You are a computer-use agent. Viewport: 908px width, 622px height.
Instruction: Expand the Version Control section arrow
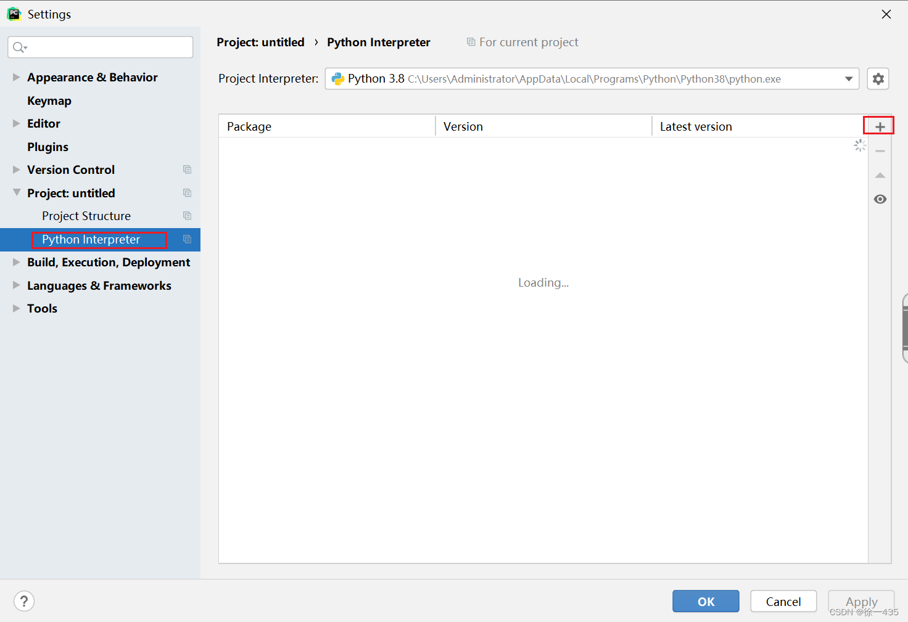pos(16,170)
